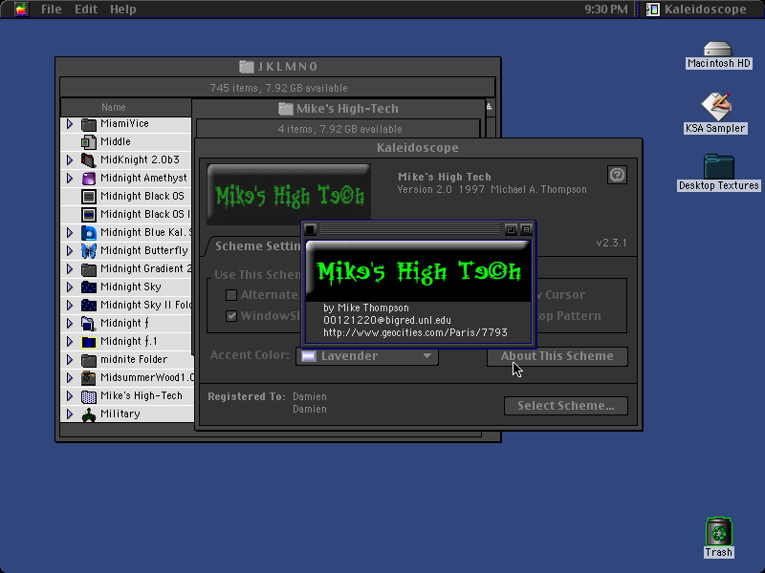Expand the Military disclosure triangle
This screenshot has width=765, height=573.
pyautogui.click(x=70, y=414)
